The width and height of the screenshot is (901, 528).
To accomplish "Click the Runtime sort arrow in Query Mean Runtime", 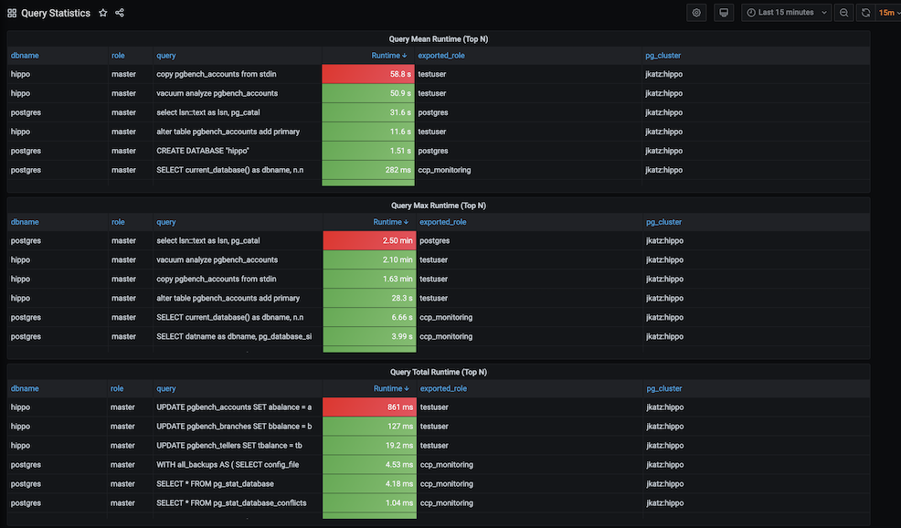I will point(403,55).
